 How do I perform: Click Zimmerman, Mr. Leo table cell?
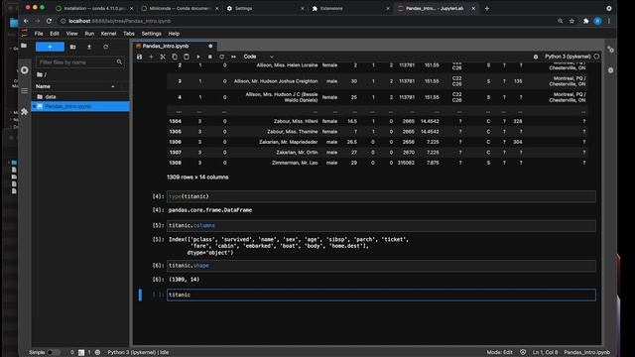pyautogui.click(x=295, y=163)
